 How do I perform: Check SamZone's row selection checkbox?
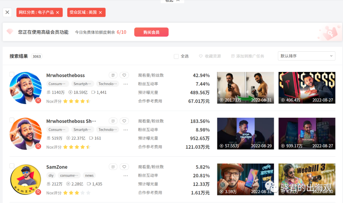(12, 166)
